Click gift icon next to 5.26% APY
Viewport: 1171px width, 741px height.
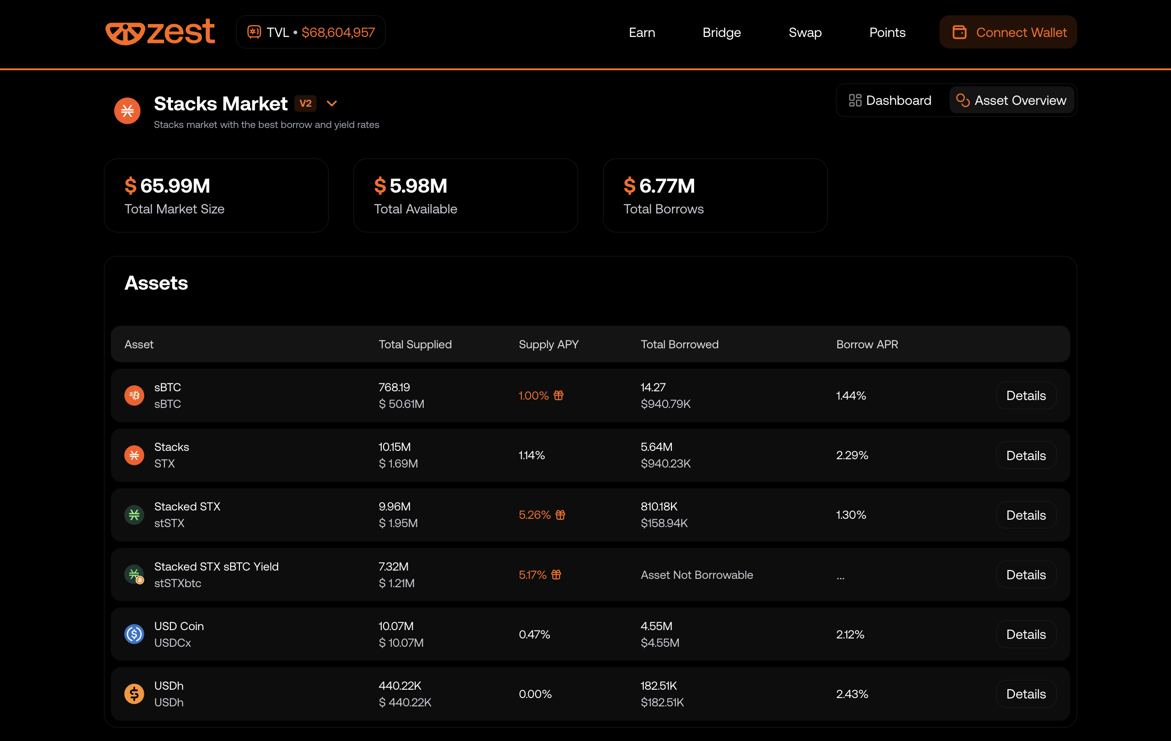(560, 515)
